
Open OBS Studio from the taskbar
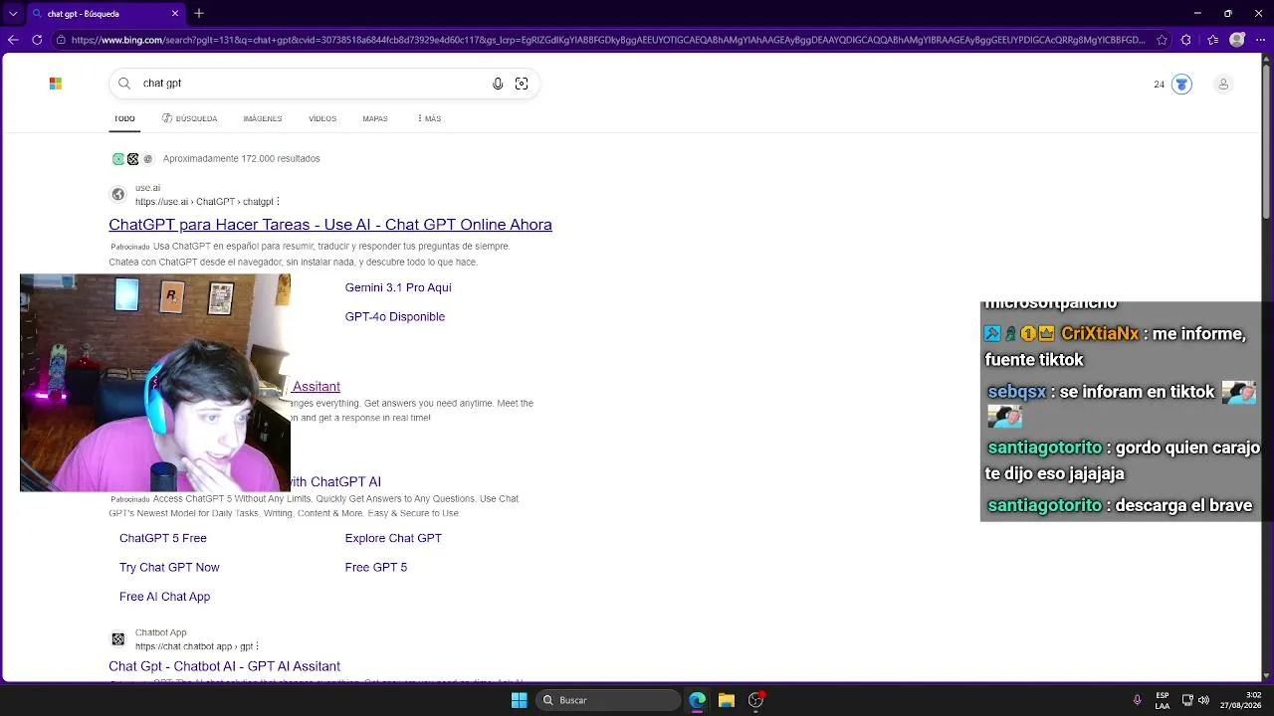(756, 700)
